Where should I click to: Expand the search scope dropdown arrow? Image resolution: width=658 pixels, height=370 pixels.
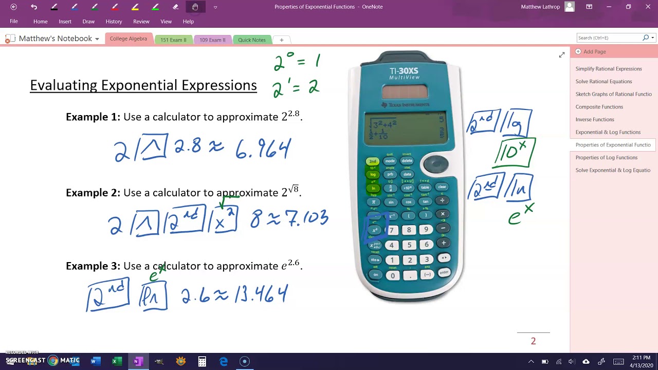pyautogui.click(x=653, y=38)
